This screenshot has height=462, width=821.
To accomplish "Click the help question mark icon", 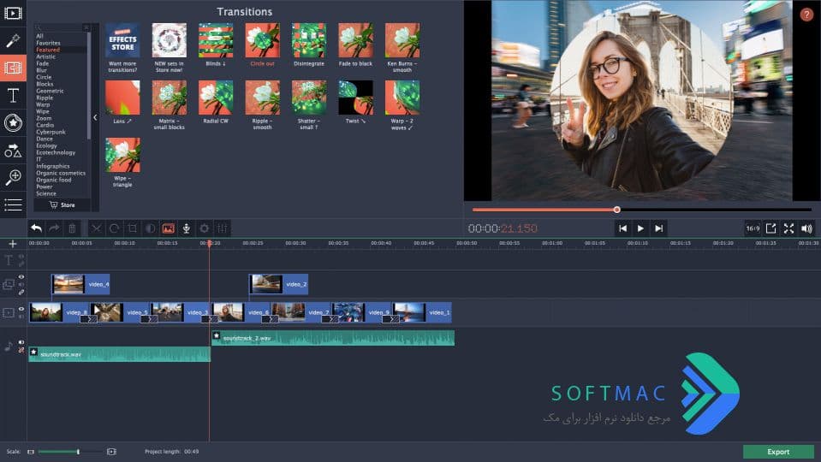I will click(806, 15).
